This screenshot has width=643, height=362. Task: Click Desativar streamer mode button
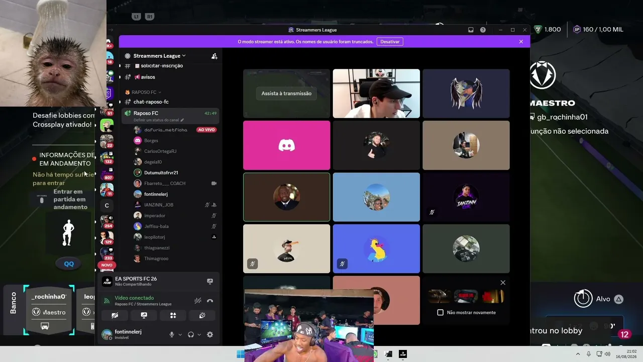coord(390,42)
